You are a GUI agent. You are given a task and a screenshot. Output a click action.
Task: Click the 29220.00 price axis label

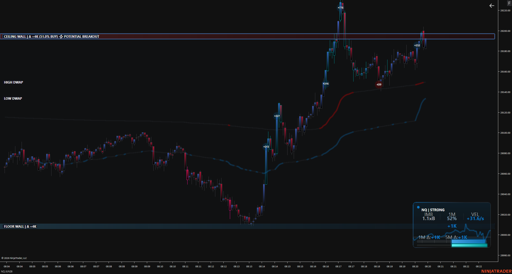click(x=505, y=11)
